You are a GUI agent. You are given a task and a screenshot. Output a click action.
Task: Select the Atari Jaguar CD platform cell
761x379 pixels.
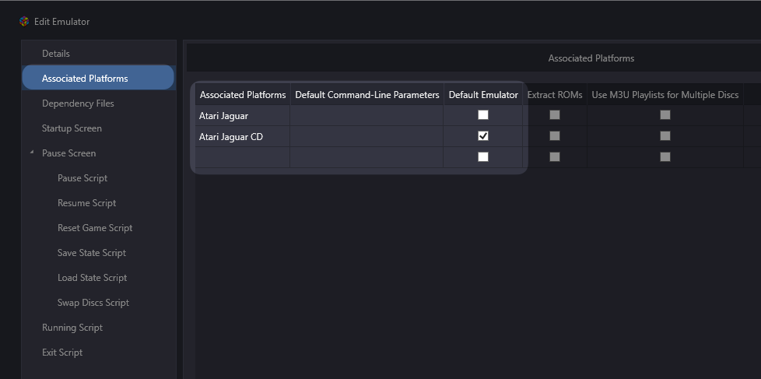243,137
